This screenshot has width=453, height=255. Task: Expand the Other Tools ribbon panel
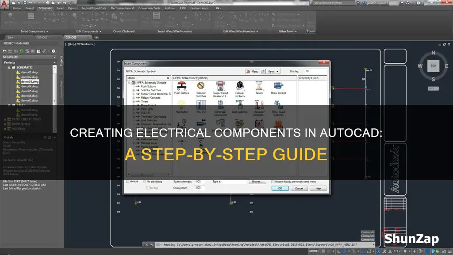click(x=288, y=31)
